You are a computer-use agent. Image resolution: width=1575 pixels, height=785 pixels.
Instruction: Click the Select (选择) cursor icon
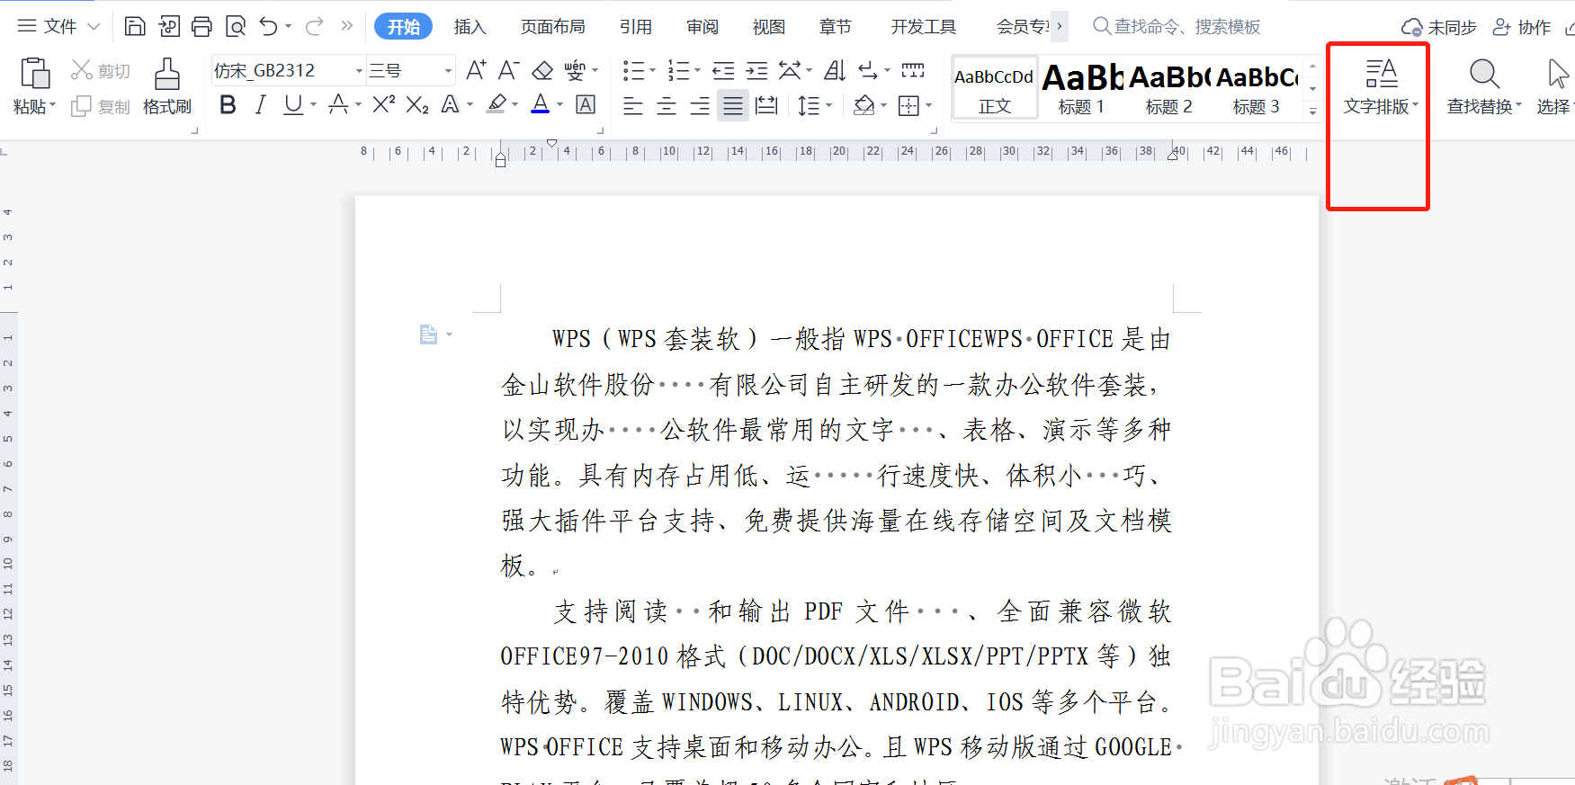click(x=1558, y=73)
